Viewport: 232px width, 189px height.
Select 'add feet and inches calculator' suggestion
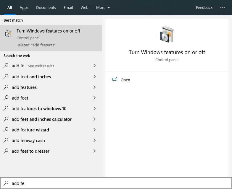coord(51,119)
